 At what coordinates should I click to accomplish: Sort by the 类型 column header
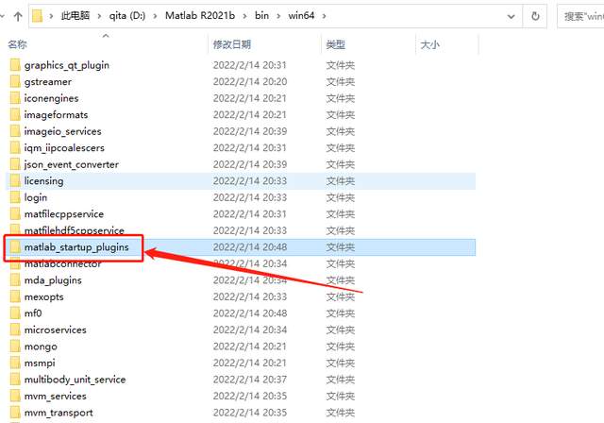point(336,44)
